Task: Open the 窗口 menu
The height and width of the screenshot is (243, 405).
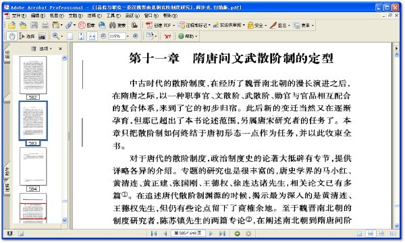Action: pos(151,16)
